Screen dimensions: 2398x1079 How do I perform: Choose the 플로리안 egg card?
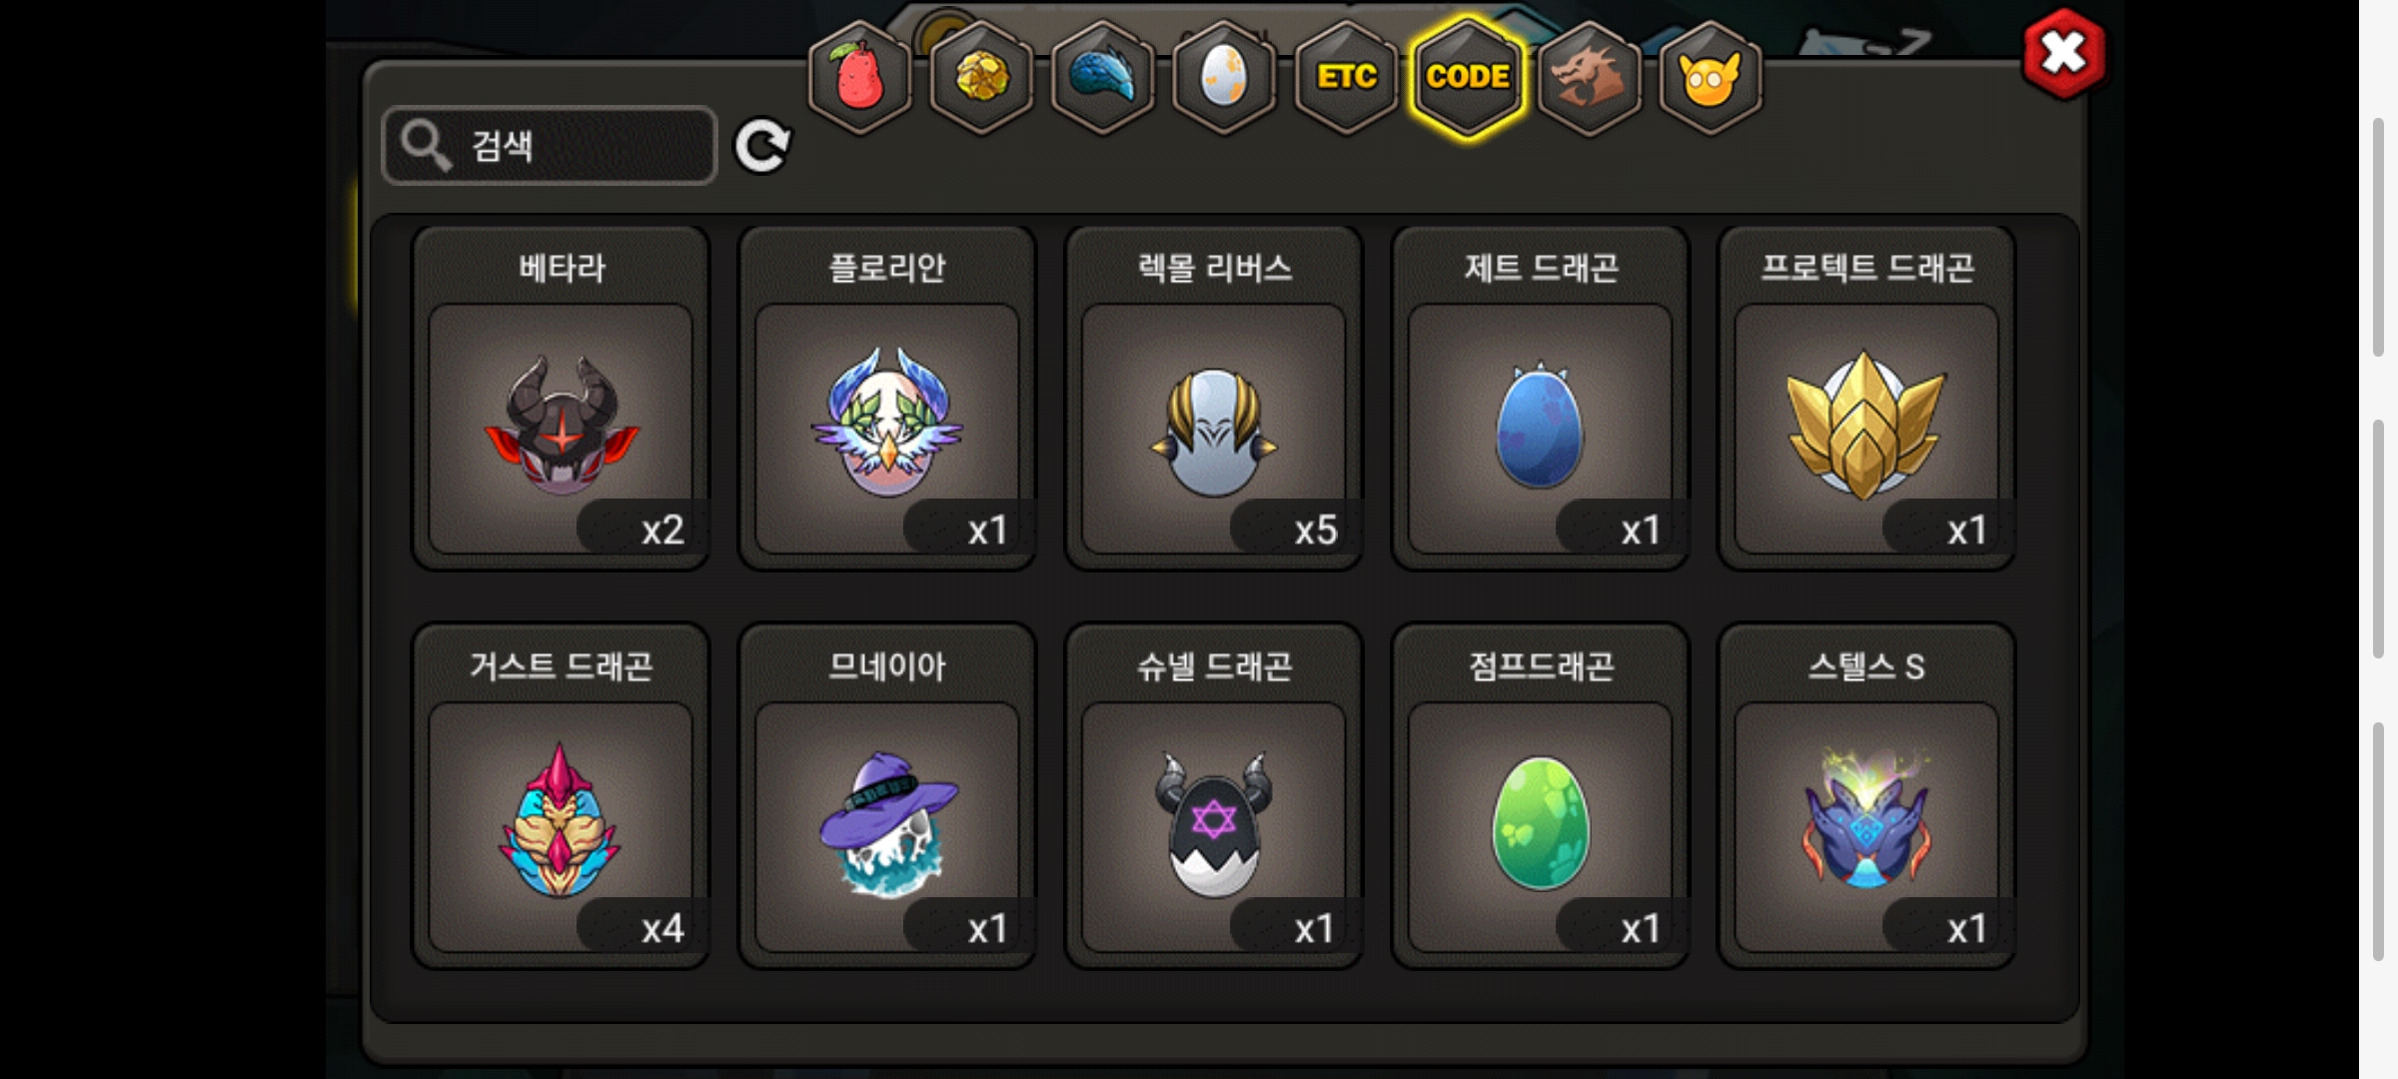887,398
